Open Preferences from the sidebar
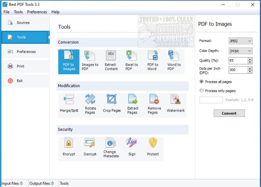Screen dimensions: 261x187 pos(25,52)
